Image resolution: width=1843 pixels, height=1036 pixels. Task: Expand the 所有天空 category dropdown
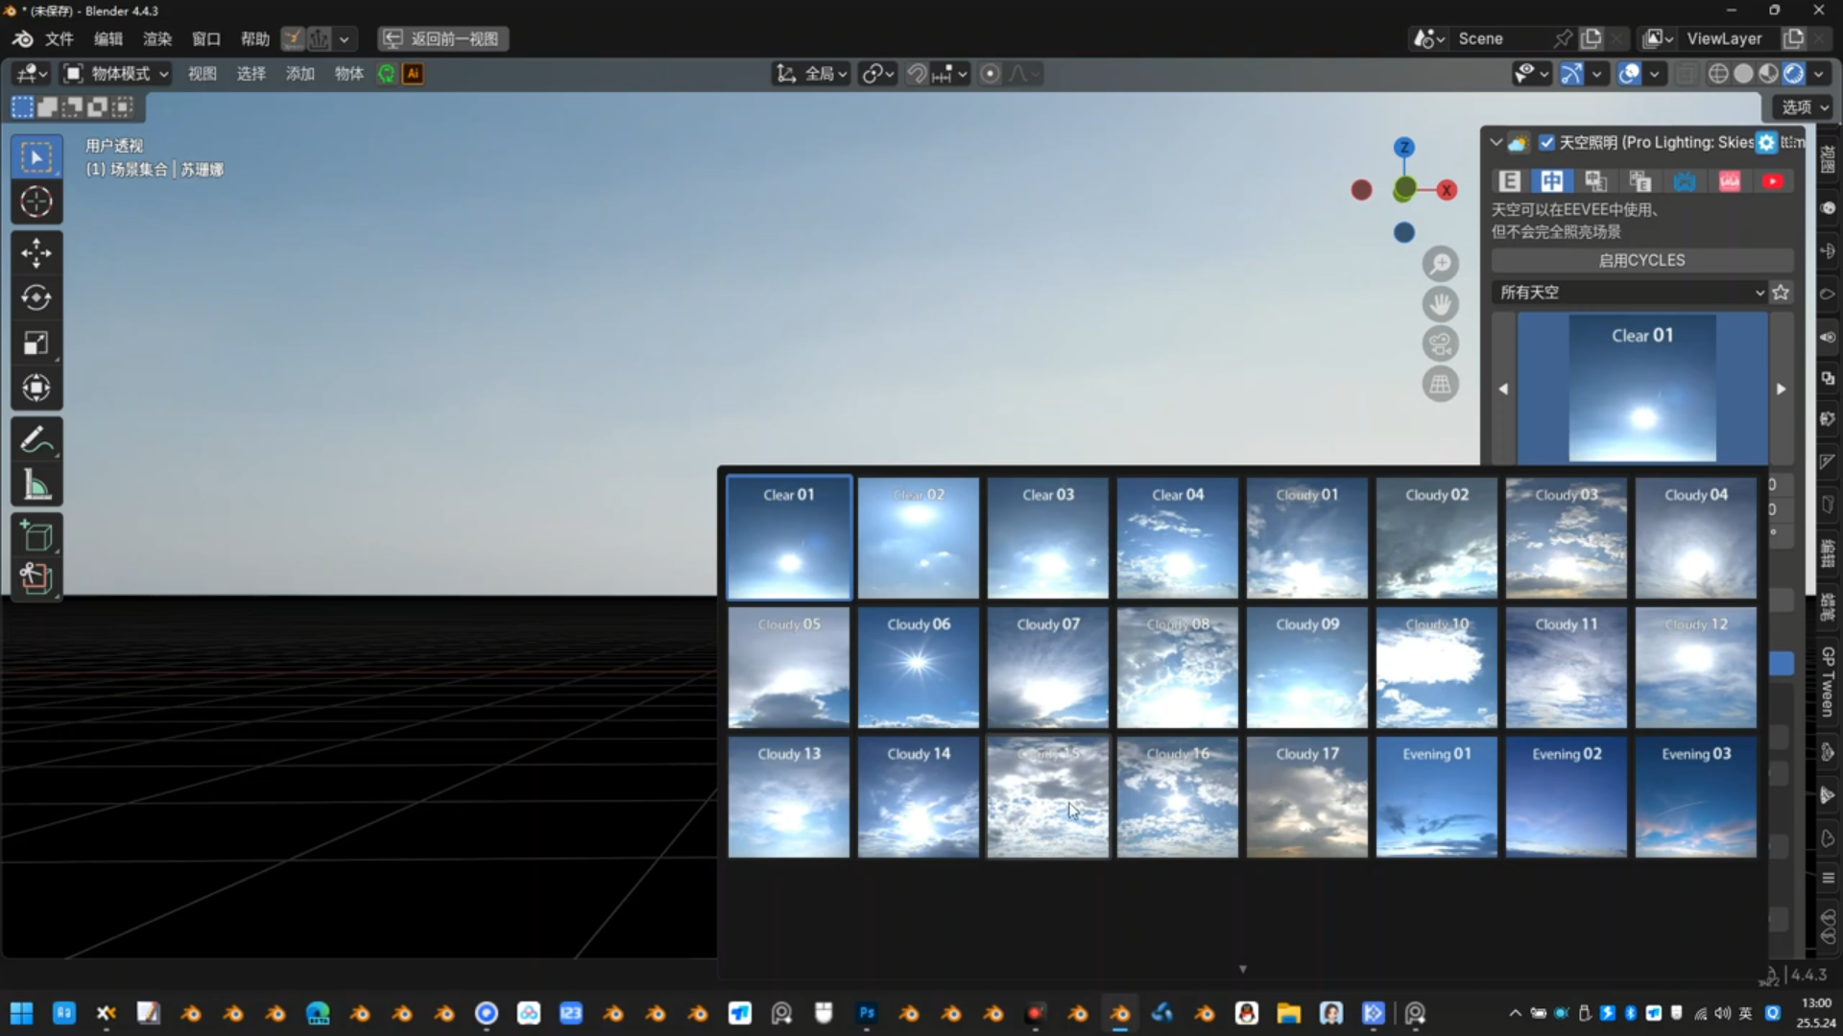coord(1632,293)
